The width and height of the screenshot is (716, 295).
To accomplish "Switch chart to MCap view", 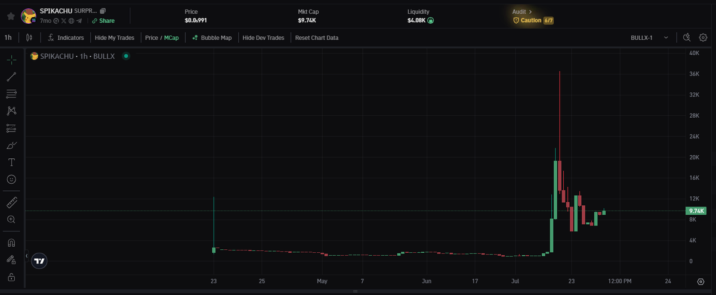I will point(170,37).
